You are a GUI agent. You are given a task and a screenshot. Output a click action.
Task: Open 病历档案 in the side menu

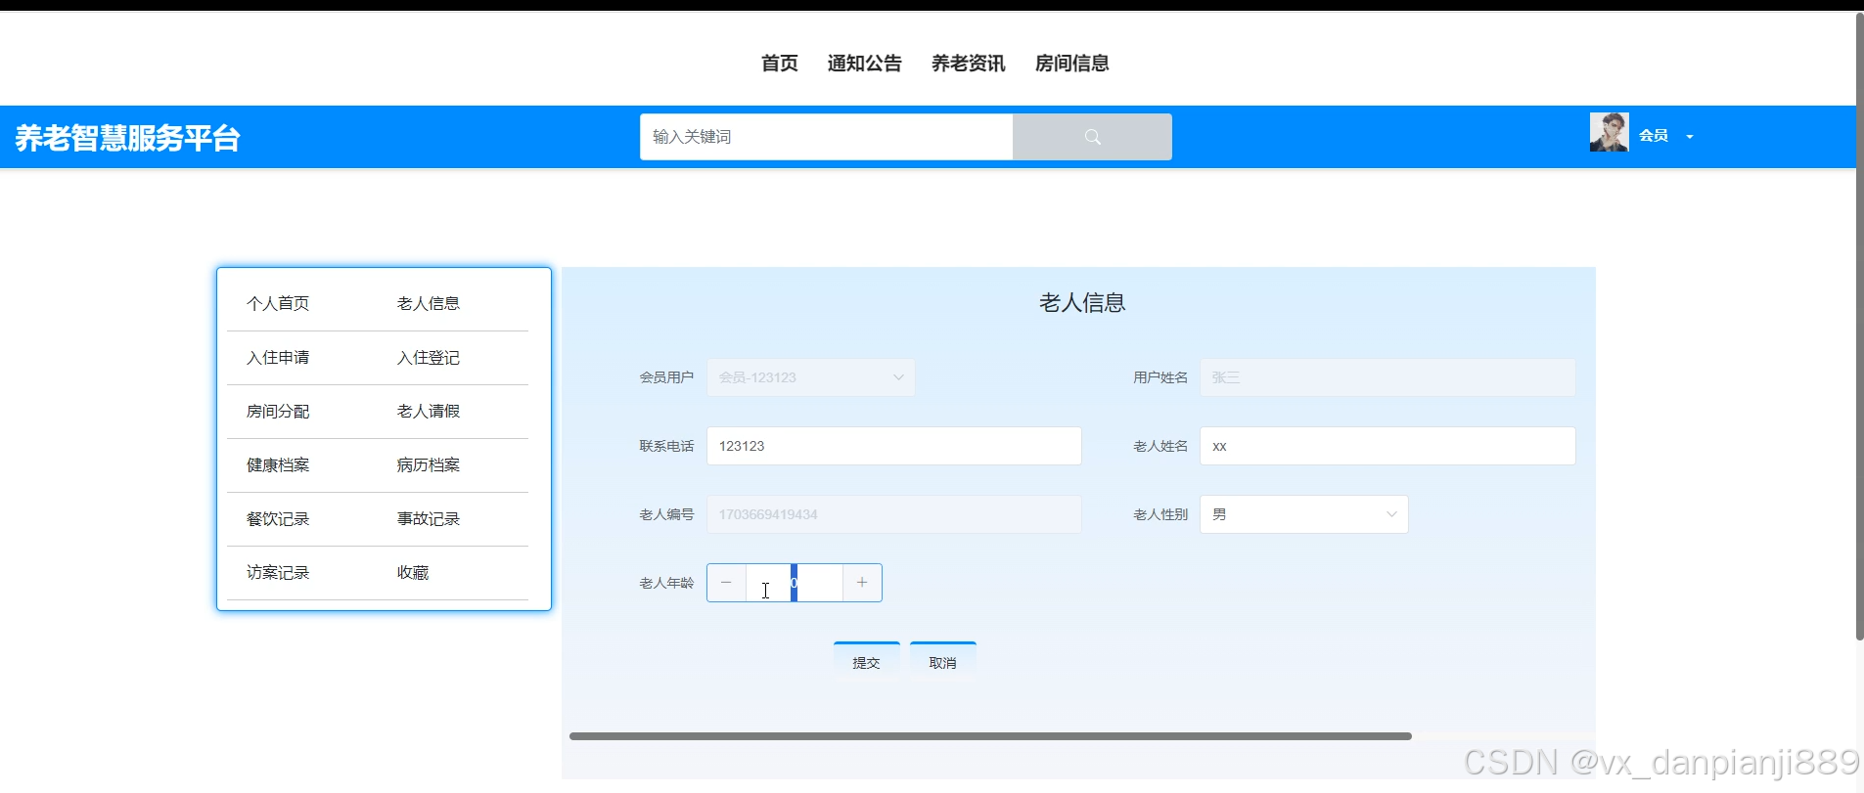pyautogui.click(x=429, y=465)
